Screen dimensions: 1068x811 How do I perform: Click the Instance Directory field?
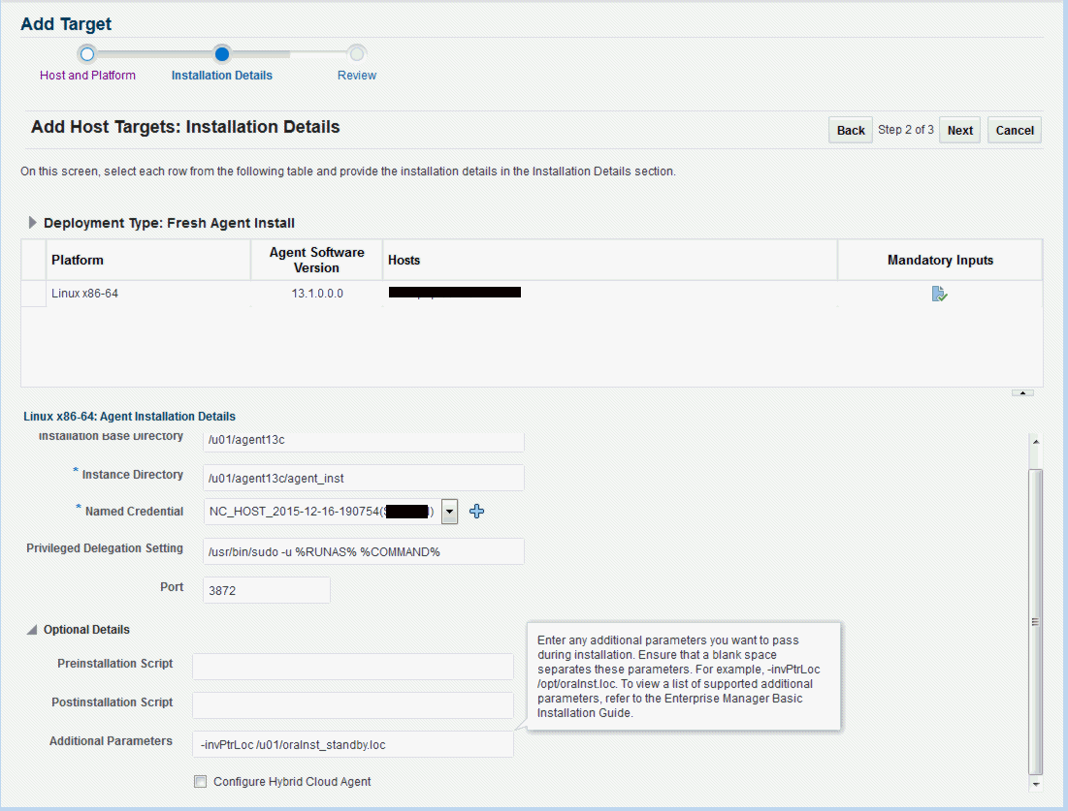pos(364,478)
